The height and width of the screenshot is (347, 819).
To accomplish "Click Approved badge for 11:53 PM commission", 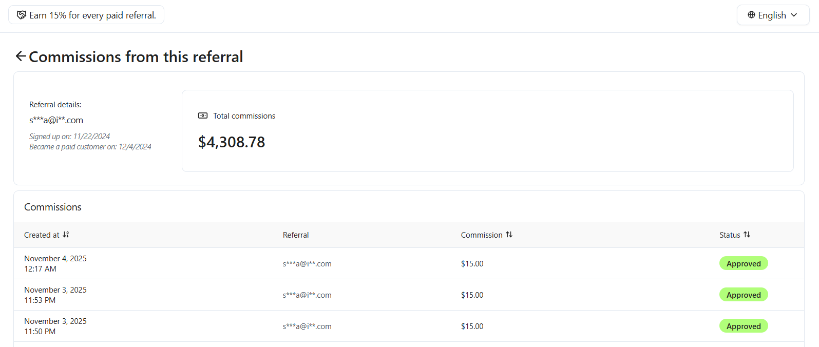I will pos(743,295).
